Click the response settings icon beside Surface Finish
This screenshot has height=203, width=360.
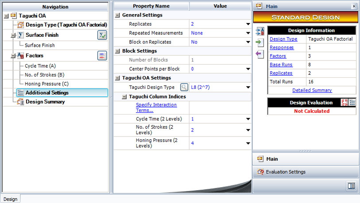click(102, 35)
